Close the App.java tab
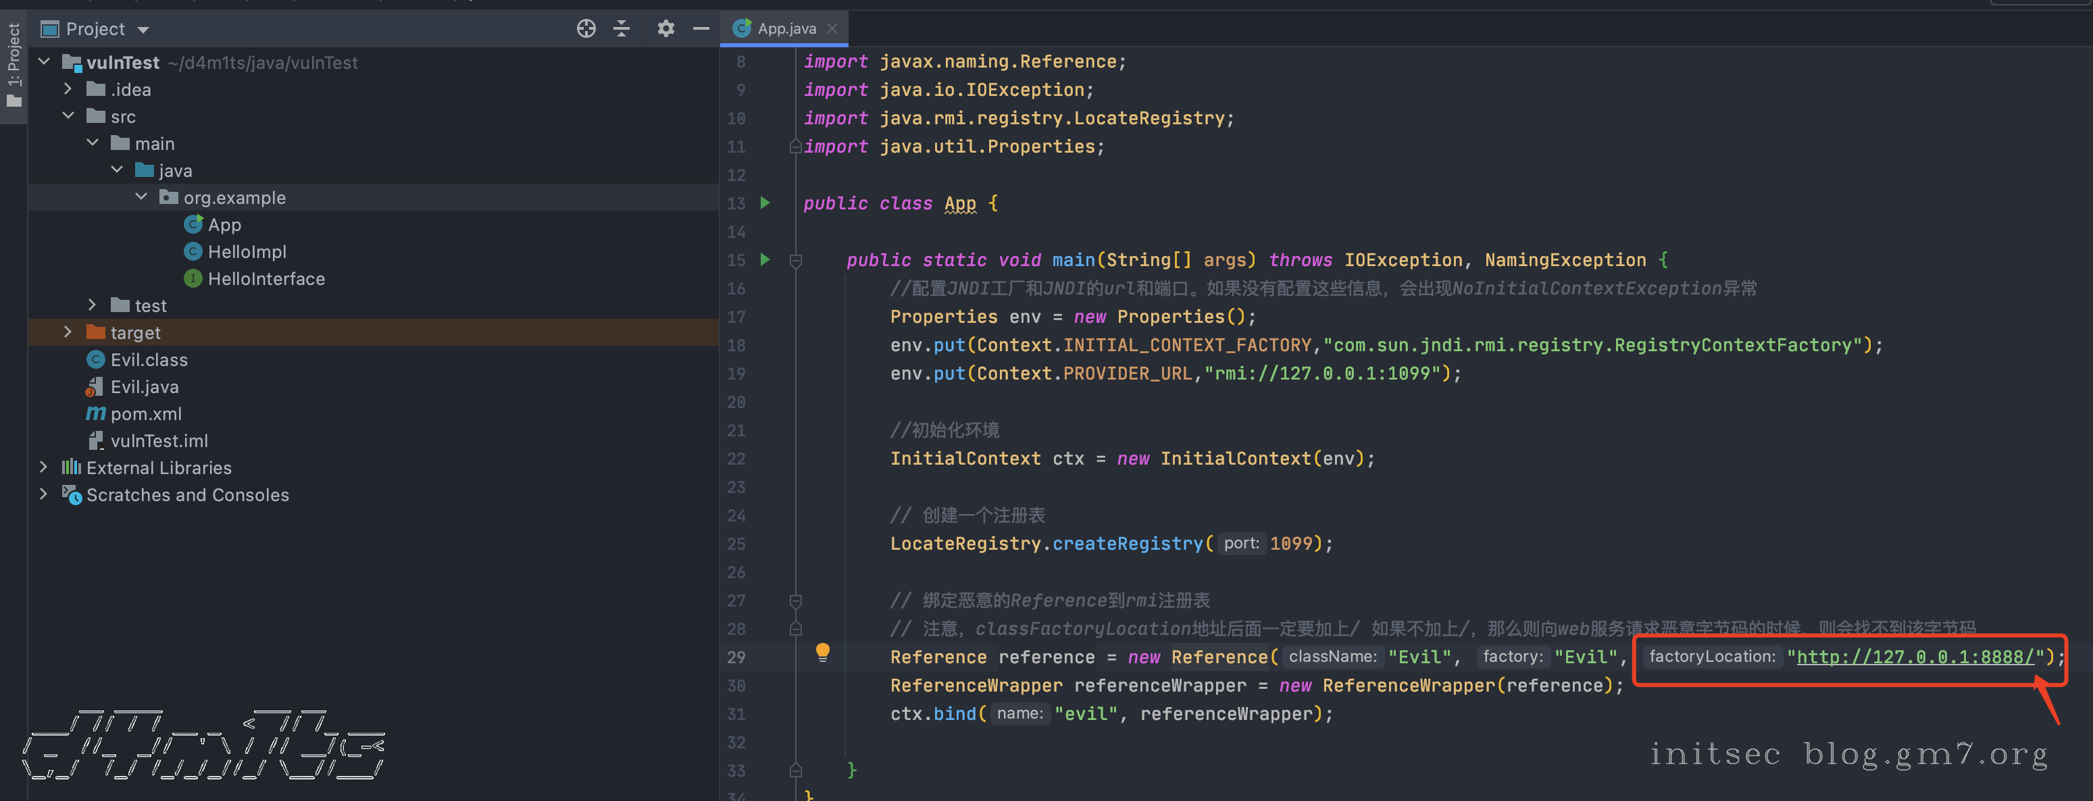Screen dimensions: 2093x801 832,28
